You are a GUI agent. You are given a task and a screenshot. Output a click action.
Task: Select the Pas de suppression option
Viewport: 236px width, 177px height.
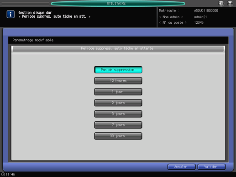(118, 70)
